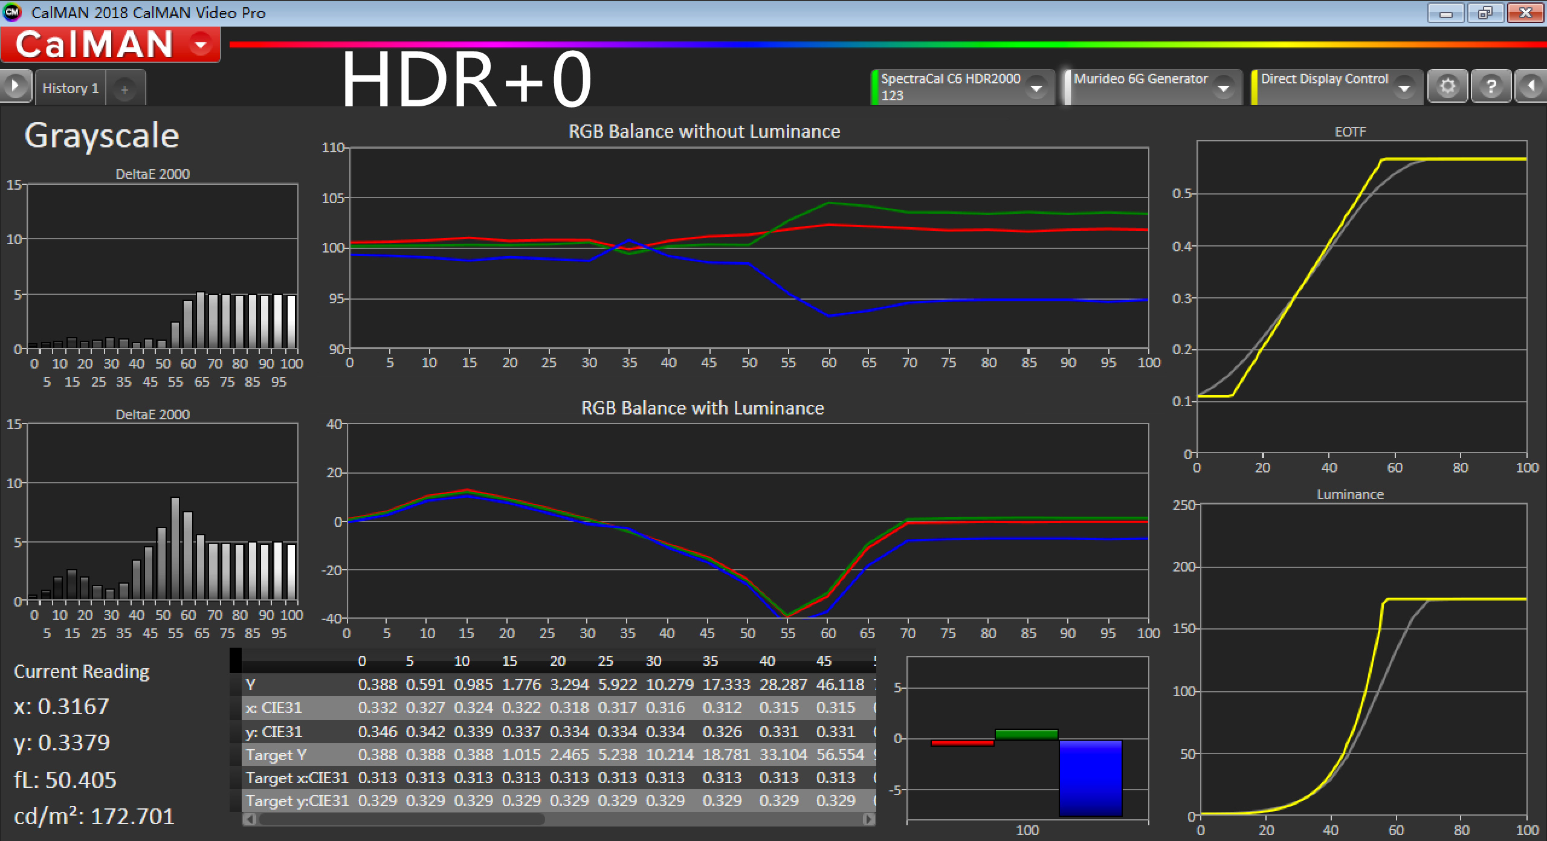1547x841 pixels.
Task: Expand Direct Display Control dropdown
Action: click(x=1404, y=88)
